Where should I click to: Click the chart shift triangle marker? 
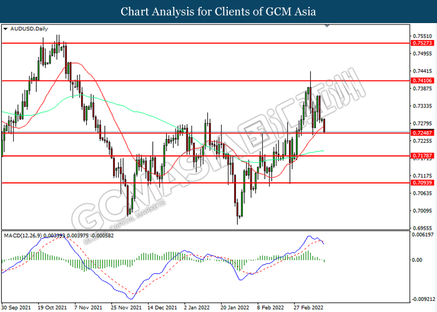pos(327,26)
